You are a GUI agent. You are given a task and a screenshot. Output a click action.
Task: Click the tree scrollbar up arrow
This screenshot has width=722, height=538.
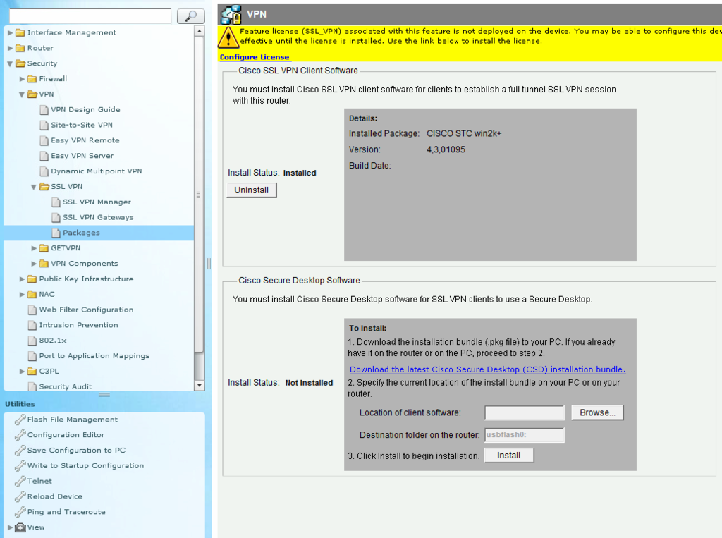200,31
